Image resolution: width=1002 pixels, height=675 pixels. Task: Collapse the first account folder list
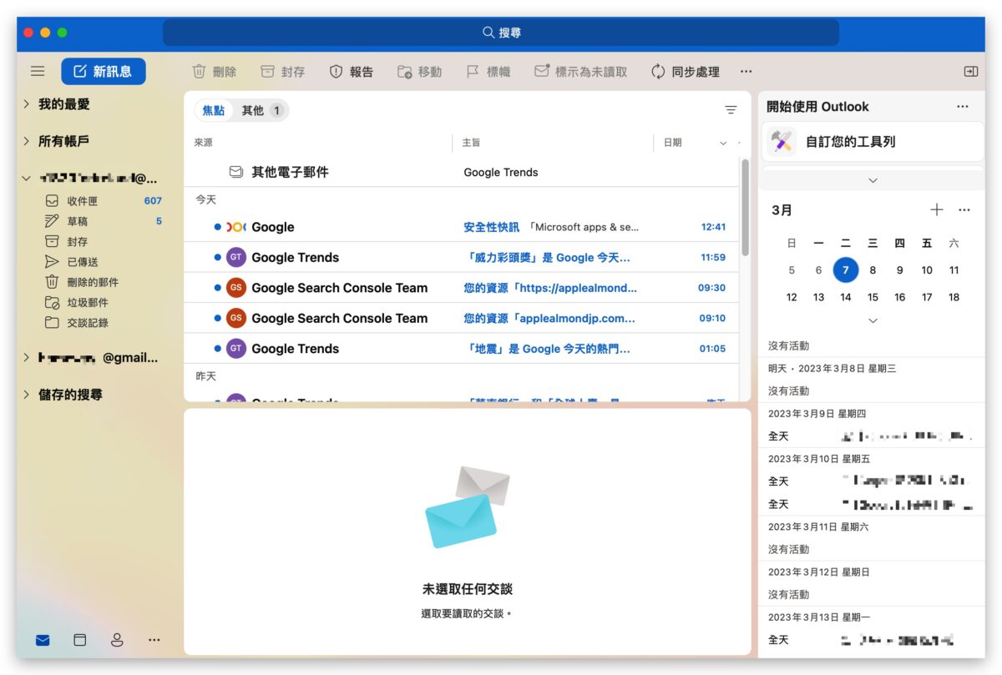(27, 178)
